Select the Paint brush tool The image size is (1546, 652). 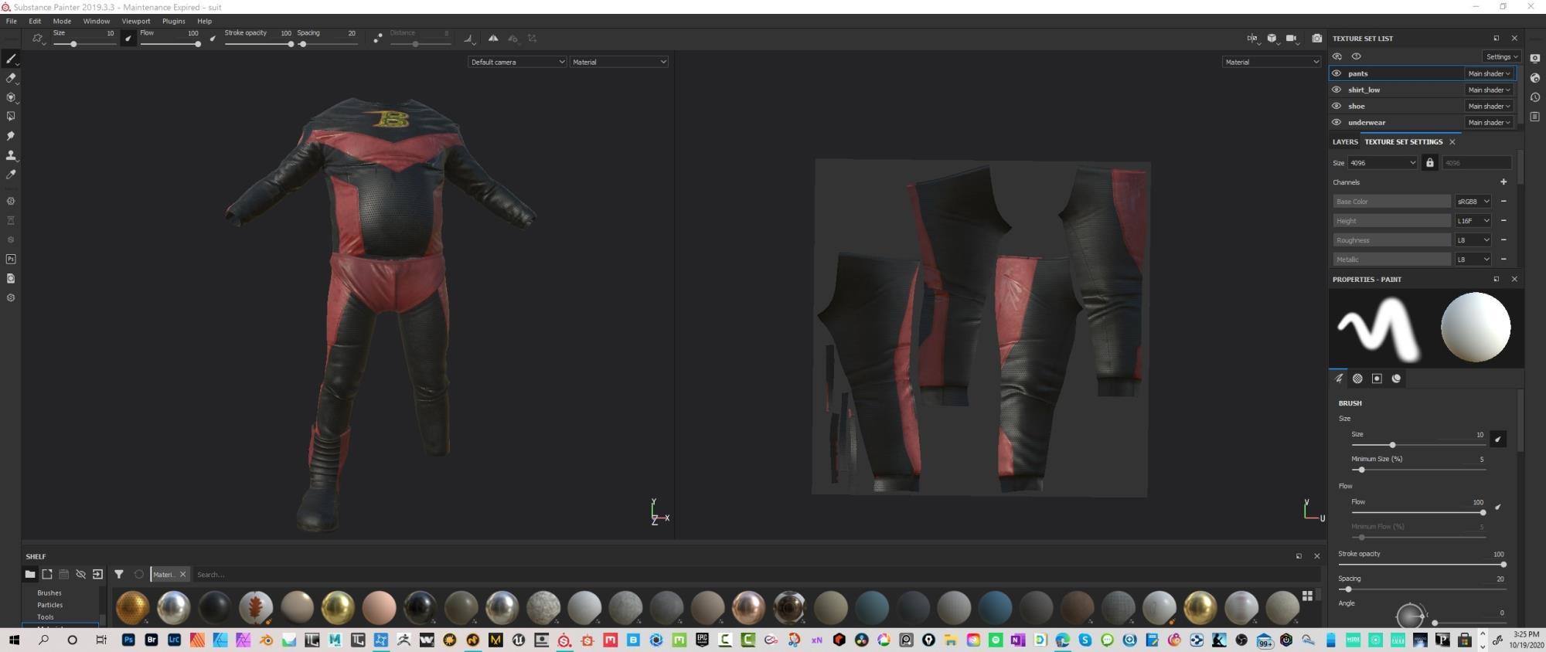coord(11,59)
